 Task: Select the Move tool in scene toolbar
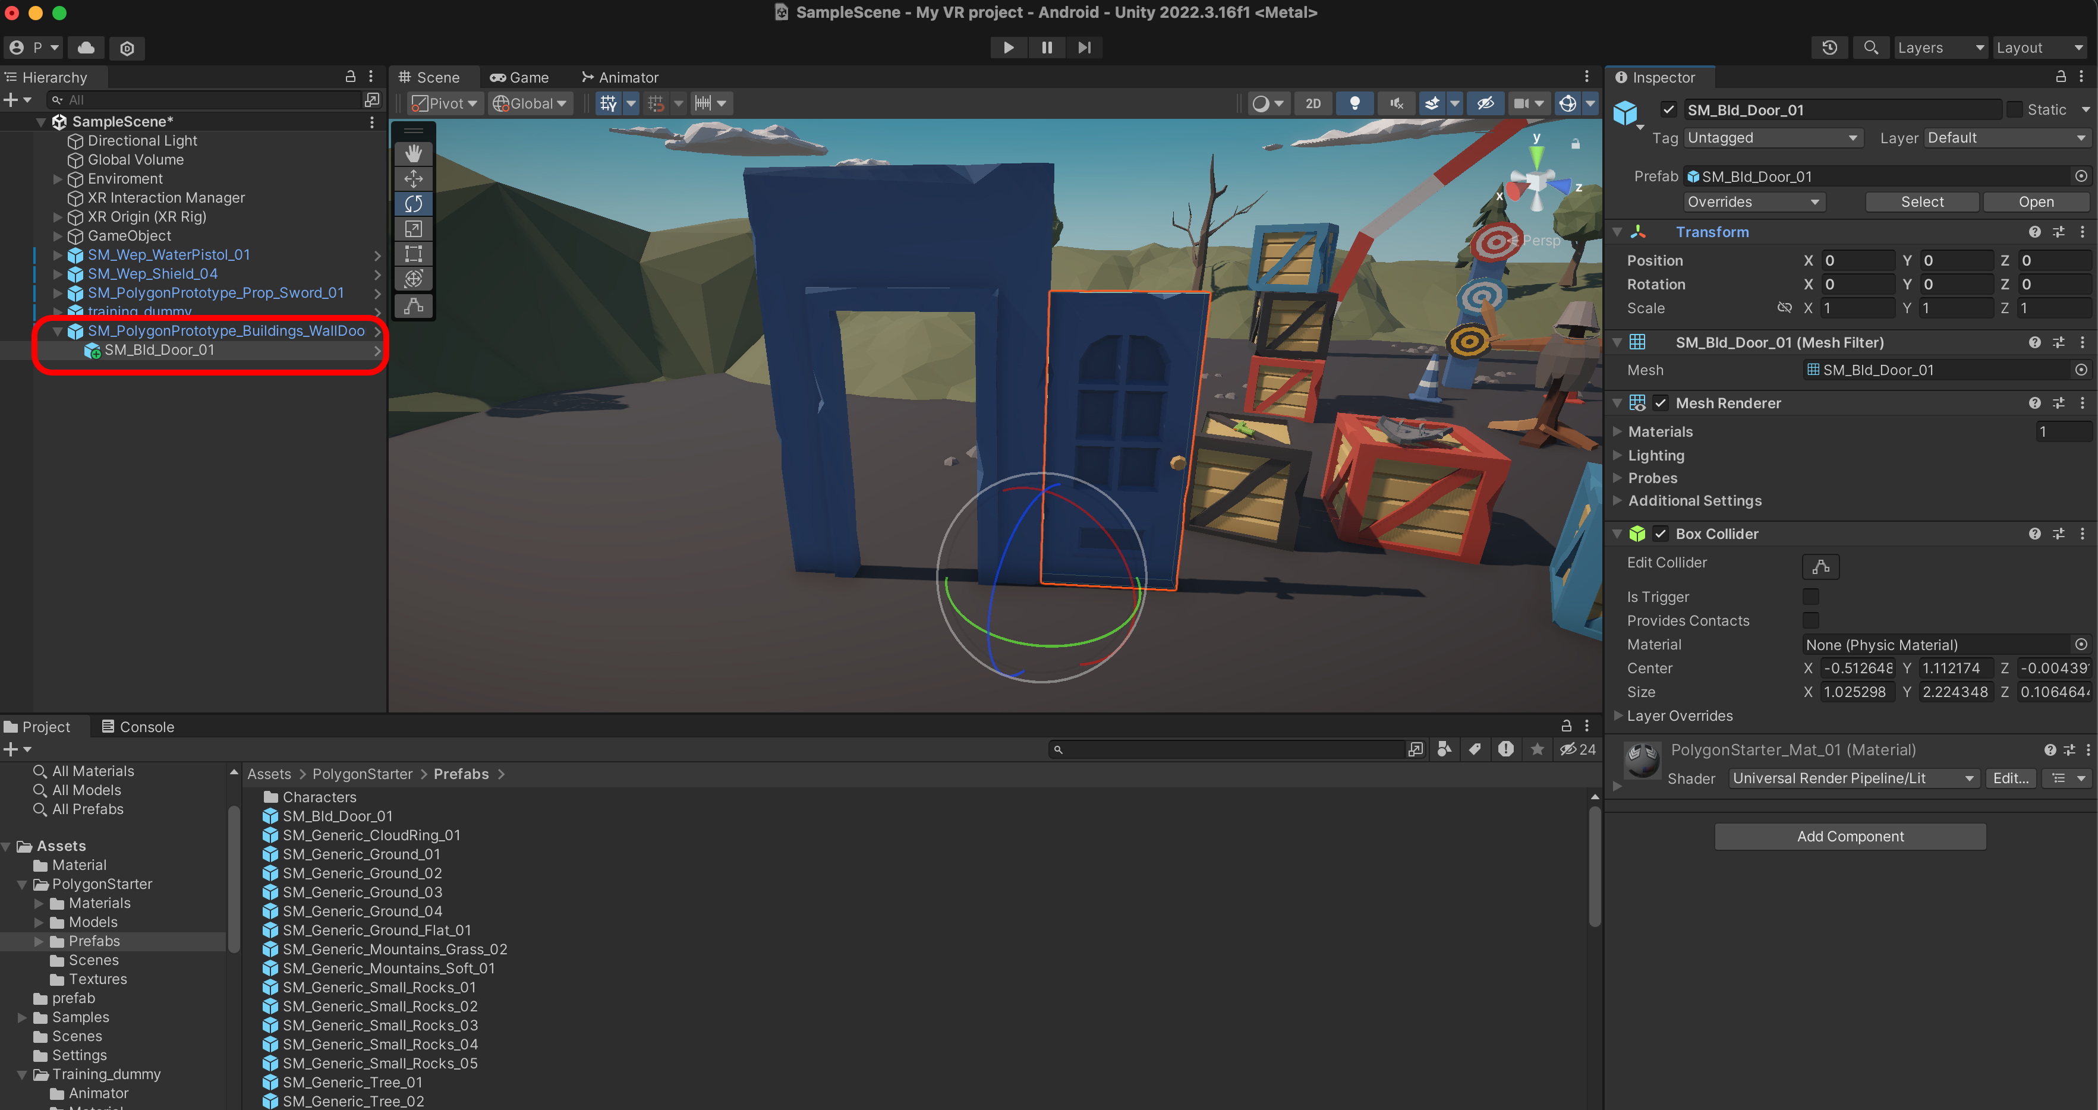413,178
